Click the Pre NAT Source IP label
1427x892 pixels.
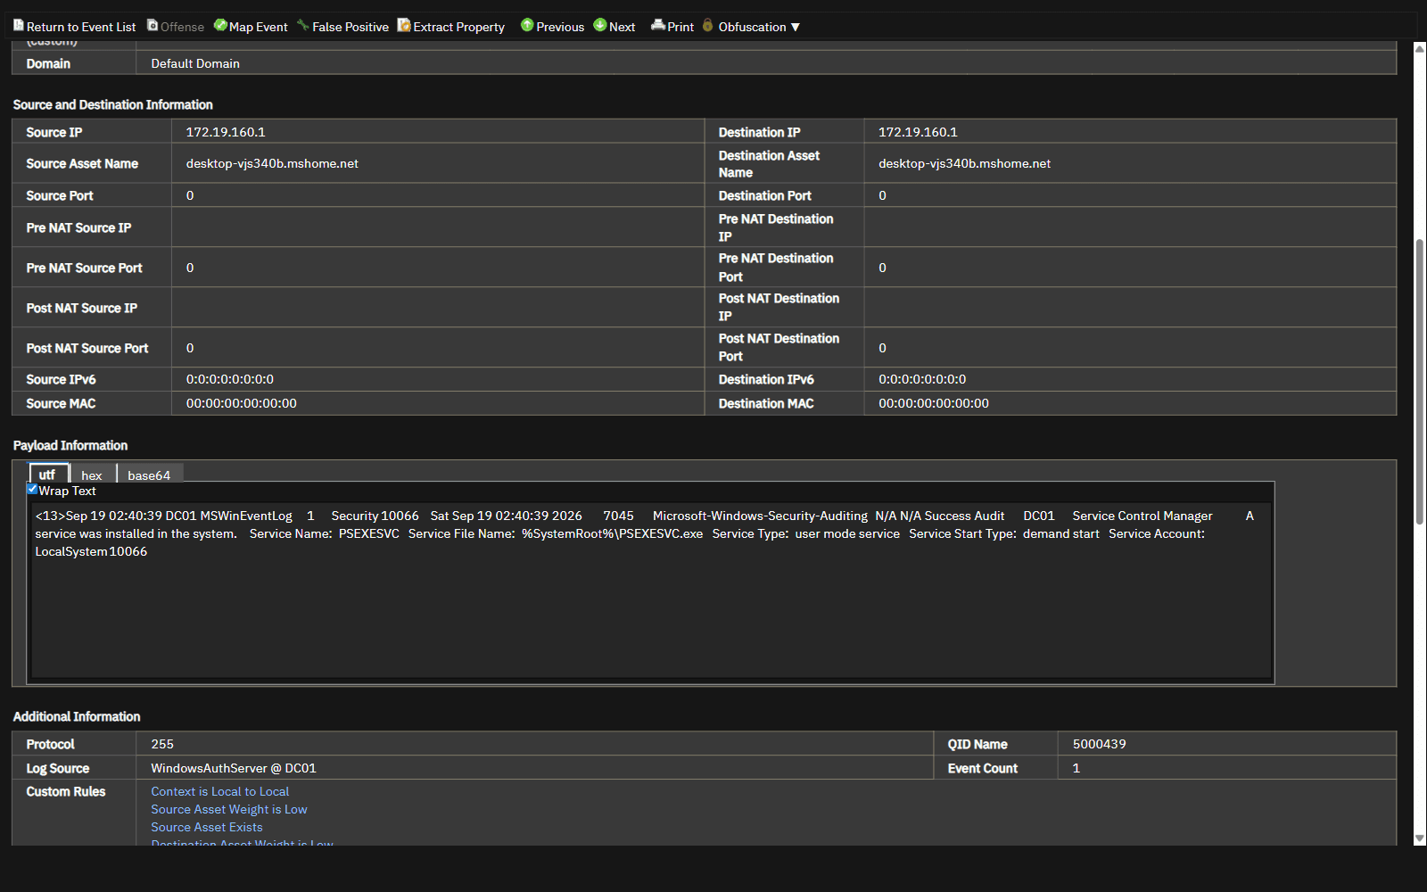(78, 227)
